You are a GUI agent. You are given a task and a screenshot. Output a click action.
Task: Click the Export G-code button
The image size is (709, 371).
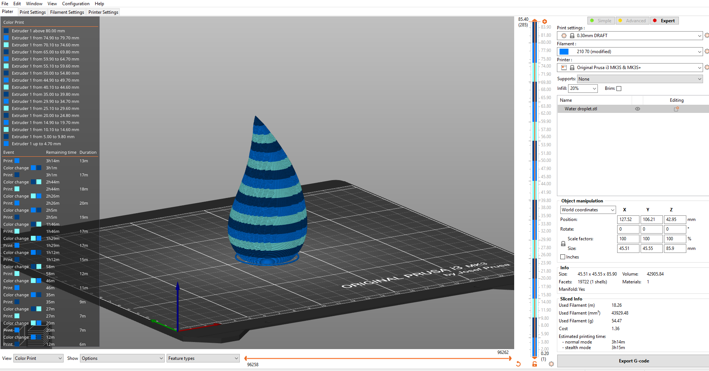click(634, 361)
